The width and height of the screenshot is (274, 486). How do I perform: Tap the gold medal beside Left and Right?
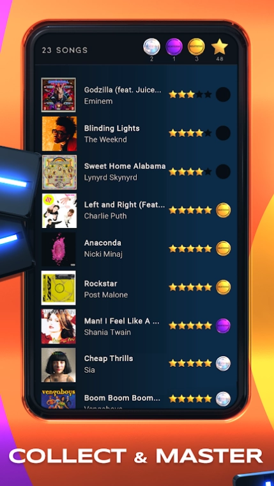coord(224,210)
